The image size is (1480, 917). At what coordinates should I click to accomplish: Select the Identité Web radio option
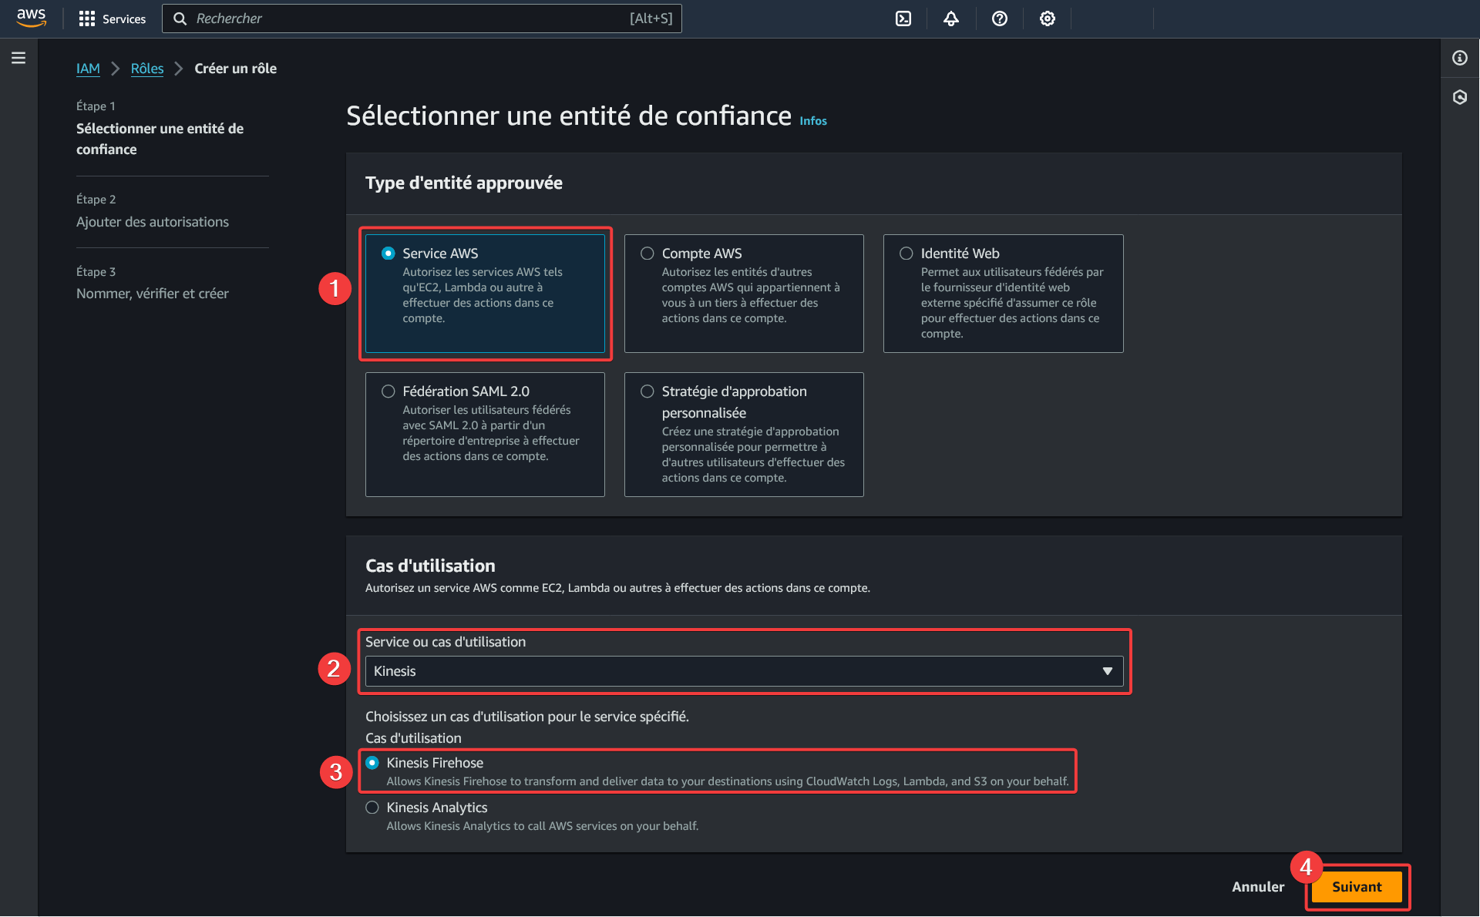(906, 254)
